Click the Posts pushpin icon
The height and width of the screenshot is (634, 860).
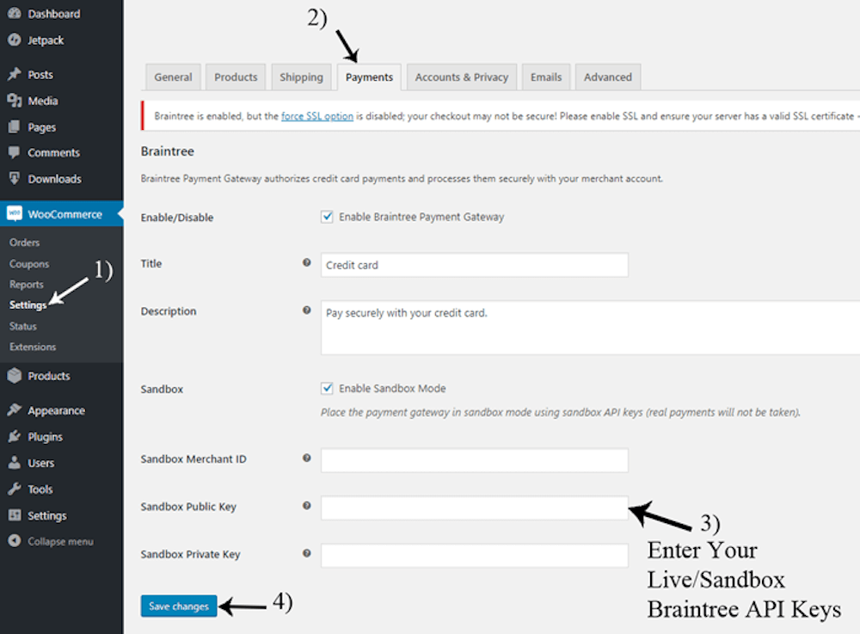pos(15,74)
